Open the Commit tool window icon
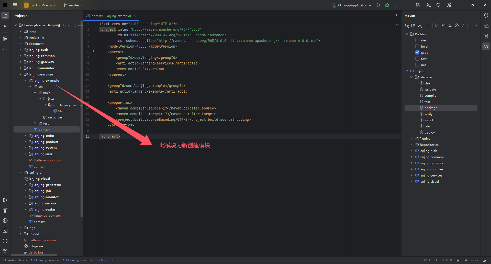 (5, 26)
